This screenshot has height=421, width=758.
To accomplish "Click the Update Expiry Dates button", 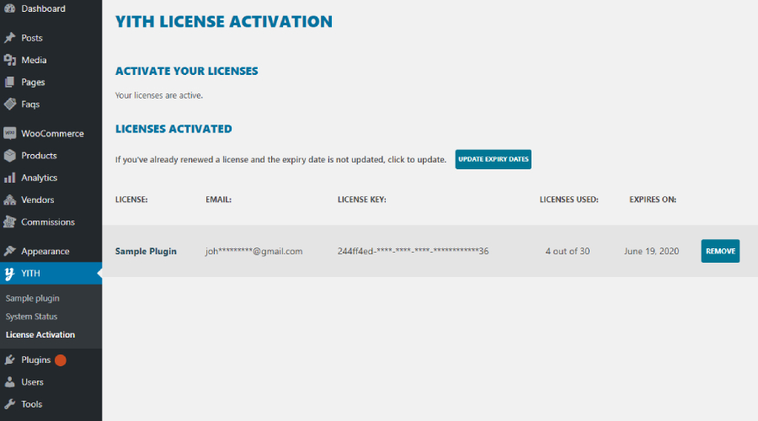I will (493, 159).
